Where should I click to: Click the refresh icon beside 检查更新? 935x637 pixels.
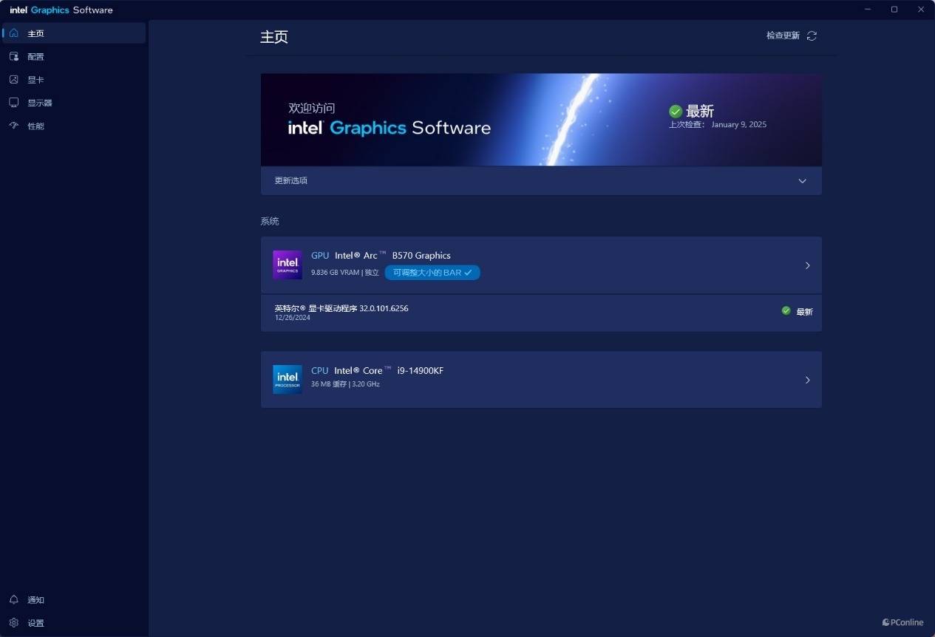click(x=812, y=35)
